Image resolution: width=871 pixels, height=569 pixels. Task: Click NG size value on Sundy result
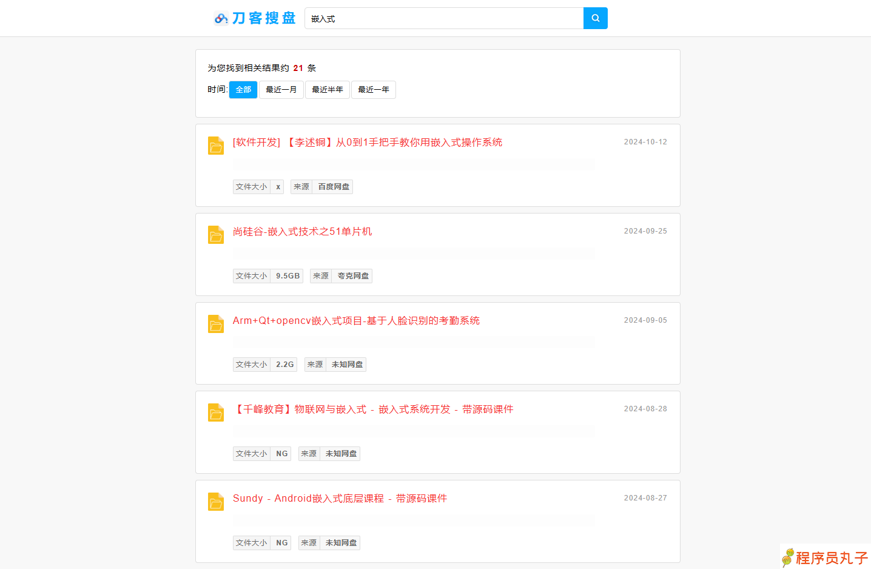(282, 543)
